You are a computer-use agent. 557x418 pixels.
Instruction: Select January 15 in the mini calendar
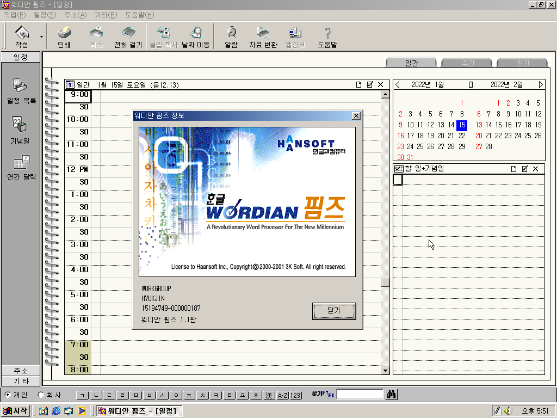tap(462, 125)
